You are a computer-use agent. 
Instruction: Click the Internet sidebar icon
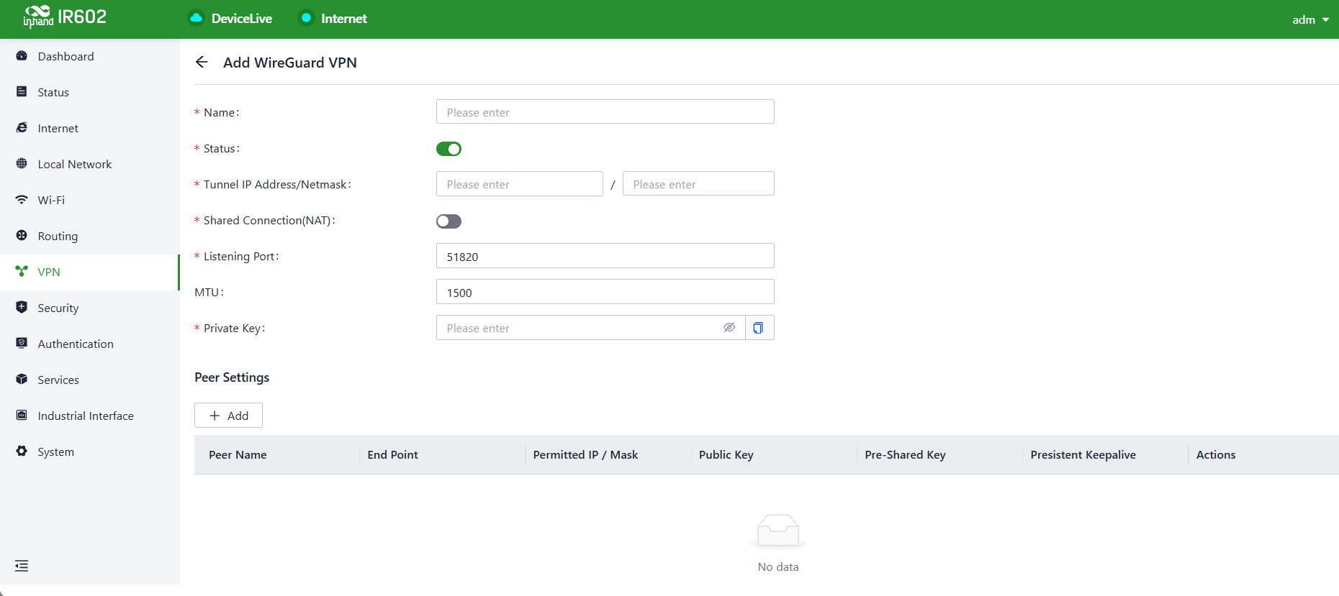(22, 128)
